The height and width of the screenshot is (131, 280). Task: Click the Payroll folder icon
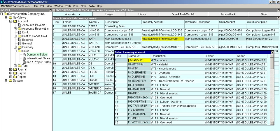click(x=15, y=73)
